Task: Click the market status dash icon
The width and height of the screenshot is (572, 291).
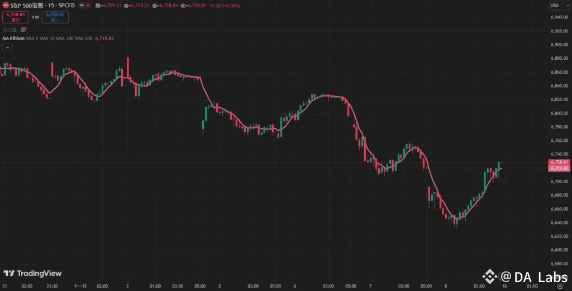Action: click(82, 6)
